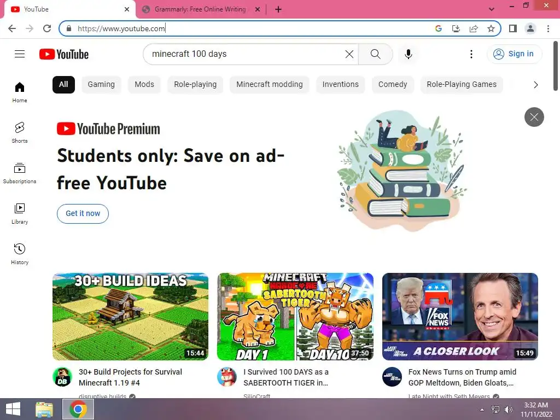Select the Role-playing filter chip

click(195, 85)
